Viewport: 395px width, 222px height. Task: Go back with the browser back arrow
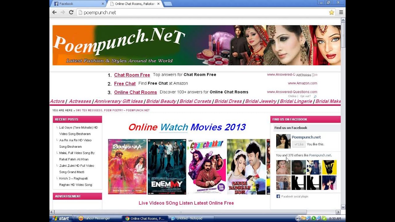[54, 12]
